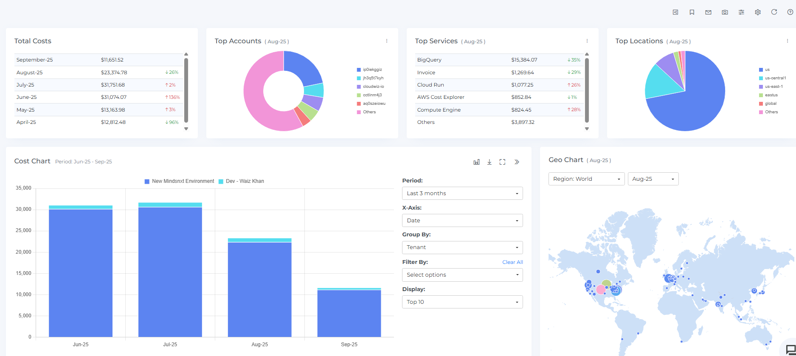This screenshot has width=796, height=356.
Task: Switch chart type using bar chart icon
Action: [477, 162]
